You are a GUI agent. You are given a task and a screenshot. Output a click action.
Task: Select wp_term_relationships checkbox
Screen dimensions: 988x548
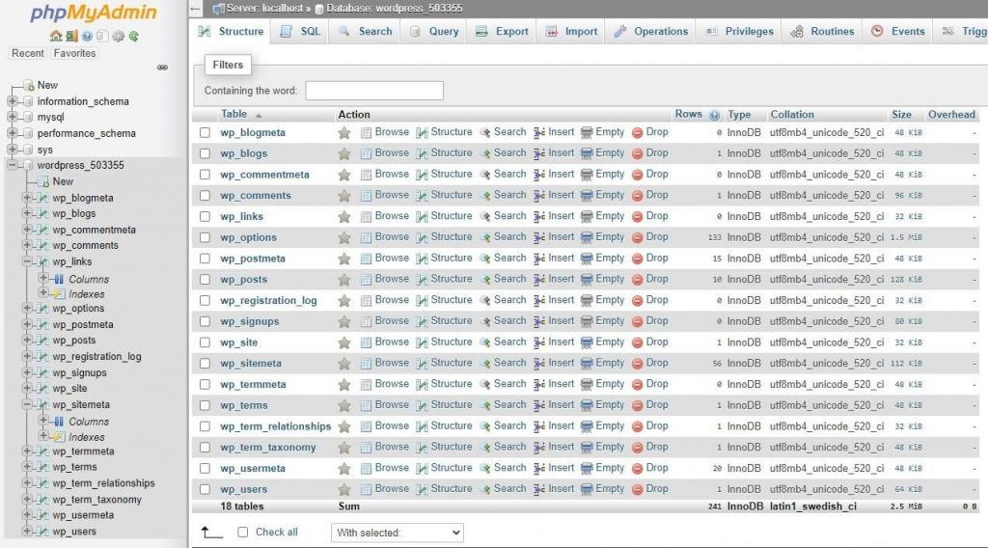205,426
